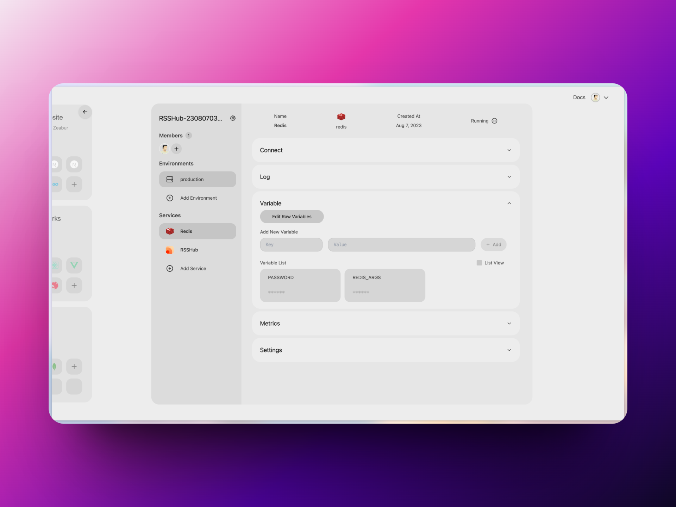Click the Vue project icon
Image resolution: width=676 pixels, height=507 pixels.
[x=74, y=265]
